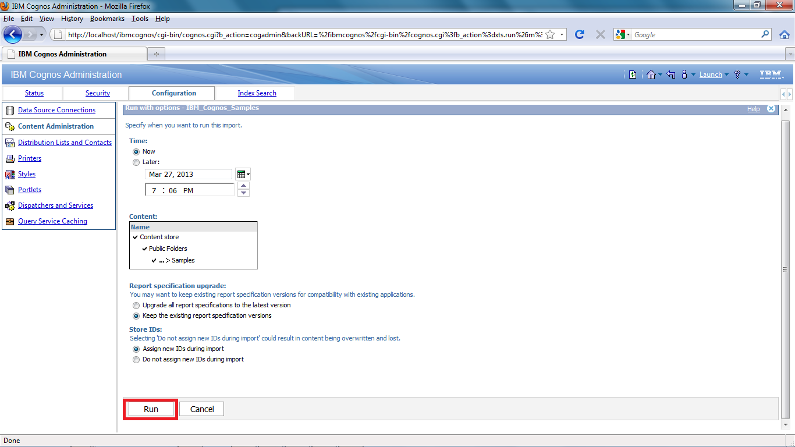Click the Firefox home button

point(784,34)
